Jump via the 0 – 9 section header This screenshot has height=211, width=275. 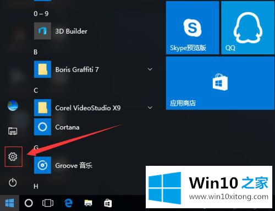[41, 14]
